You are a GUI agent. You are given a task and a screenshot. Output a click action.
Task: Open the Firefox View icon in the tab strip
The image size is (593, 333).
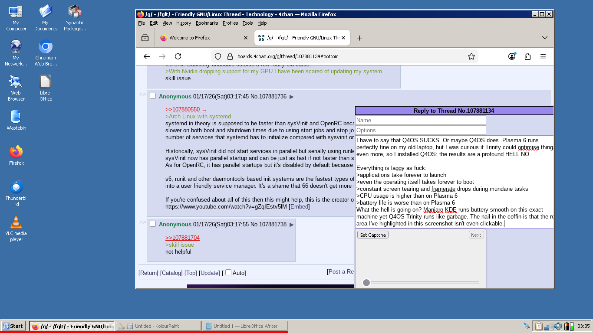[x=145, y=38]
